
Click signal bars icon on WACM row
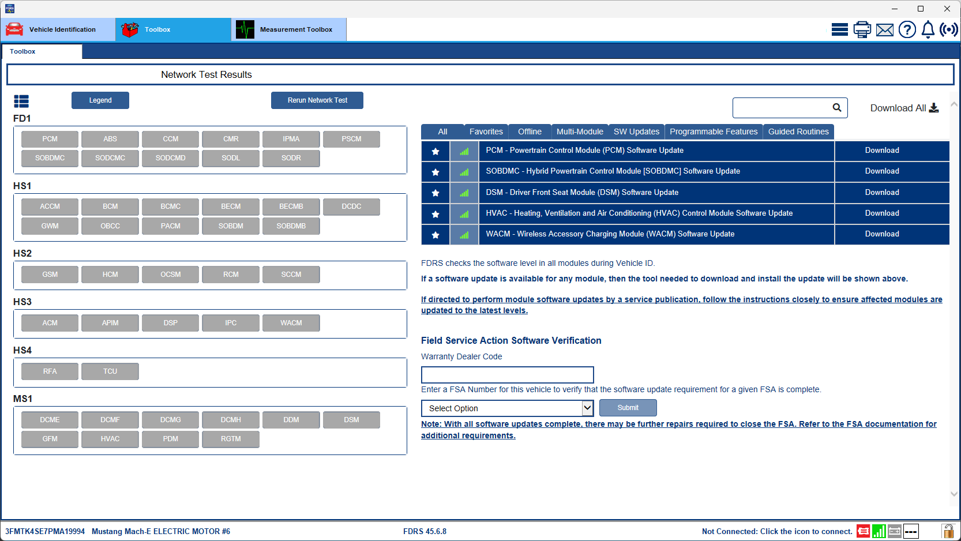(x=464, y=235)
